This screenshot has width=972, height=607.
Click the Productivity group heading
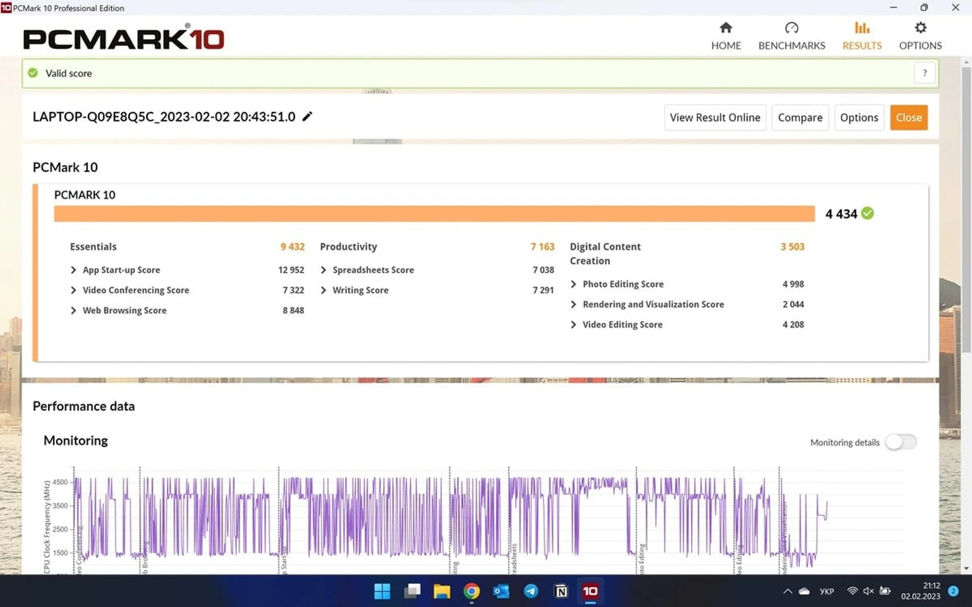(x=348, y=246)
